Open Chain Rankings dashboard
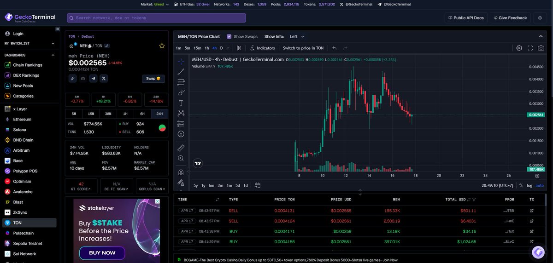 (x=28, y=65)
